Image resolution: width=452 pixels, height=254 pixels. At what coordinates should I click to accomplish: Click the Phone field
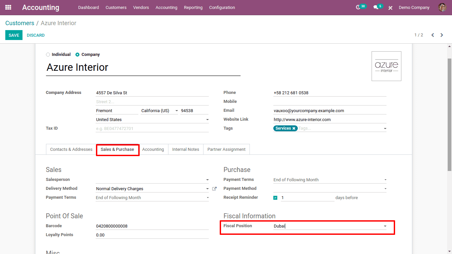click(x=330, y=93)
